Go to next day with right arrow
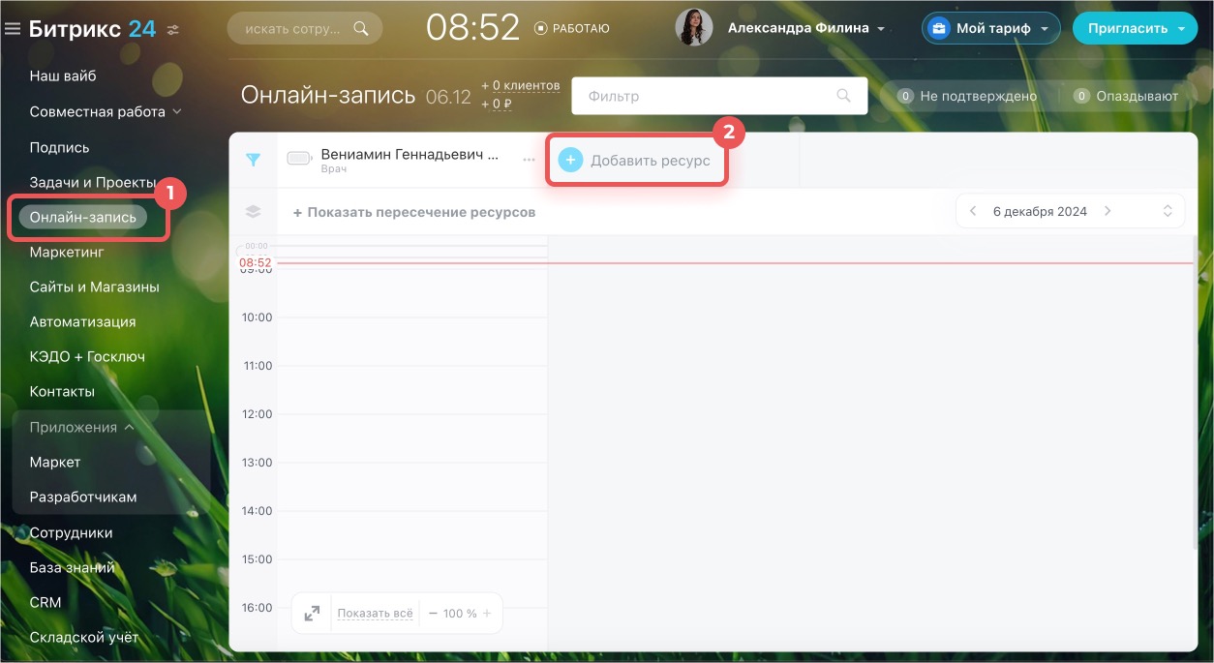This screenshot has height=663, width=1214. coord(1108,212)
